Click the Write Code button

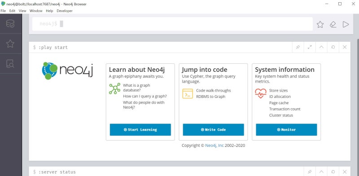[x=214, y=130]
